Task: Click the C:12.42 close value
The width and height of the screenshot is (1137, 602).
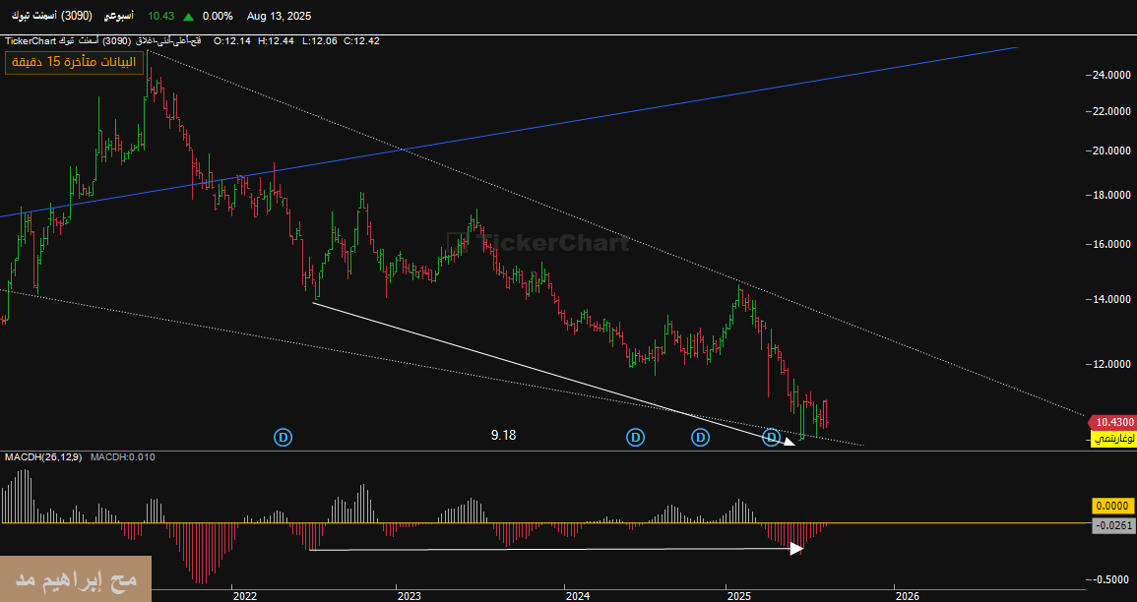Action: pyautogui.click(x=361, y=41)
